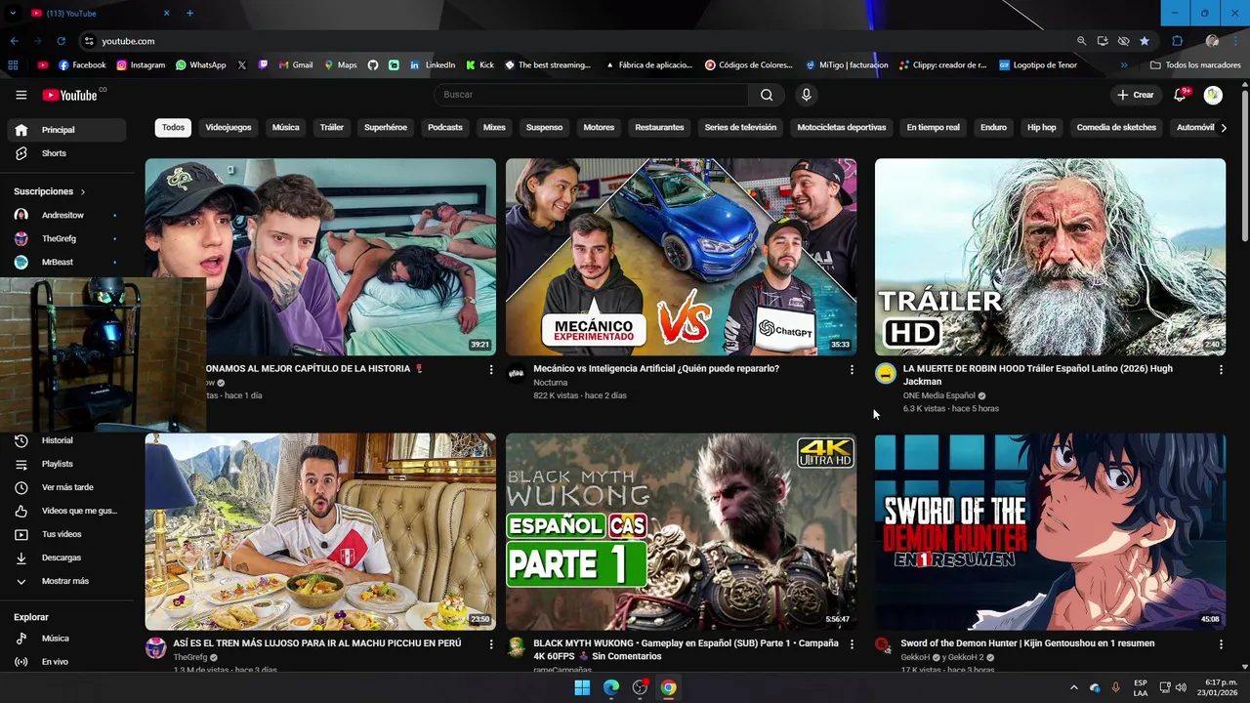
Task: Open the Facebook bookmark
Action: (x=82, y=65)
